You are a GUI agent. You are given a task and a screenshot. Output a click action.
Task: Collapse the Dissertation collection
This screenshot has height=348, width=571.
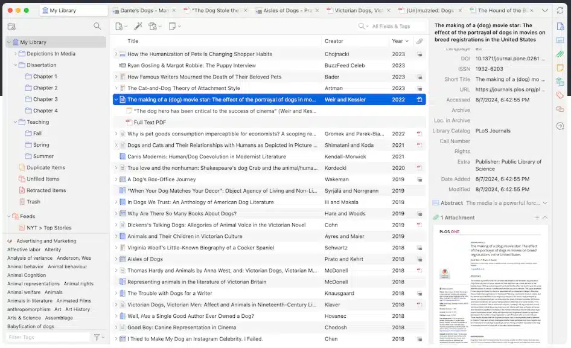[15, 65]
